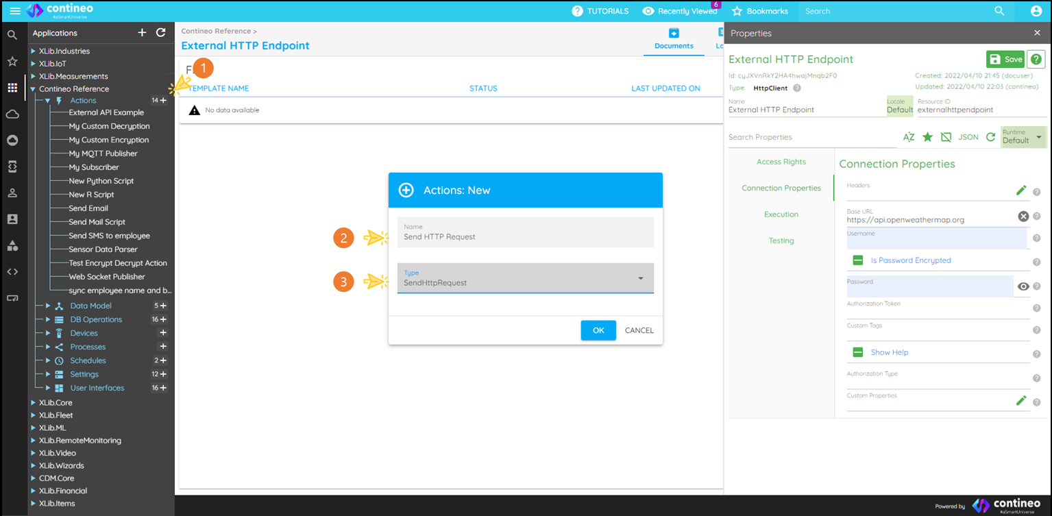Confirm the new action with OK
The image size is (1052, 516).
coord(598,330)
